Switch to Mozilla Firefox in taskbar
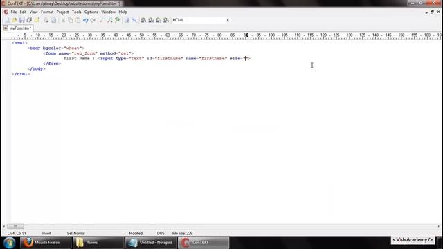443x249 pixels. point(46,243)
